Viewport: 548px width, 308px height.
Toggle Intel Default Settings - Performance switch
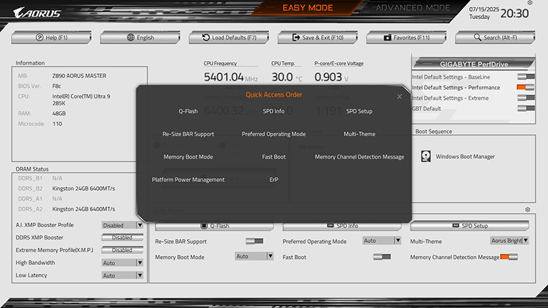coord(525,88)
